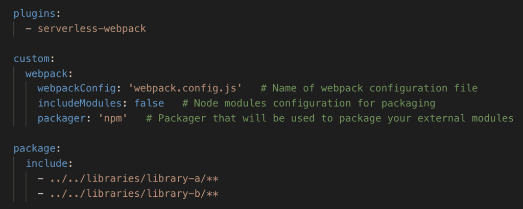523x209 pixels.
Task: Click the 'npm' string value
Action: [x=118, y=118]
